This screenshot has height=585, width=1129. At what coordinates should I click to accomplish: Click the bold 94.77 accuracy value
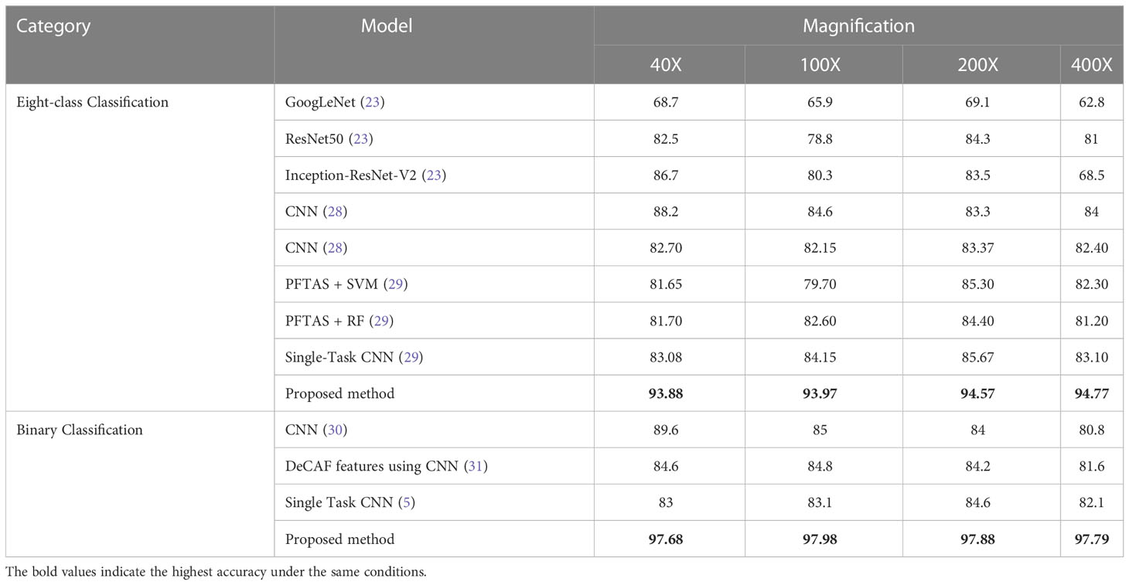point(1091,393)
